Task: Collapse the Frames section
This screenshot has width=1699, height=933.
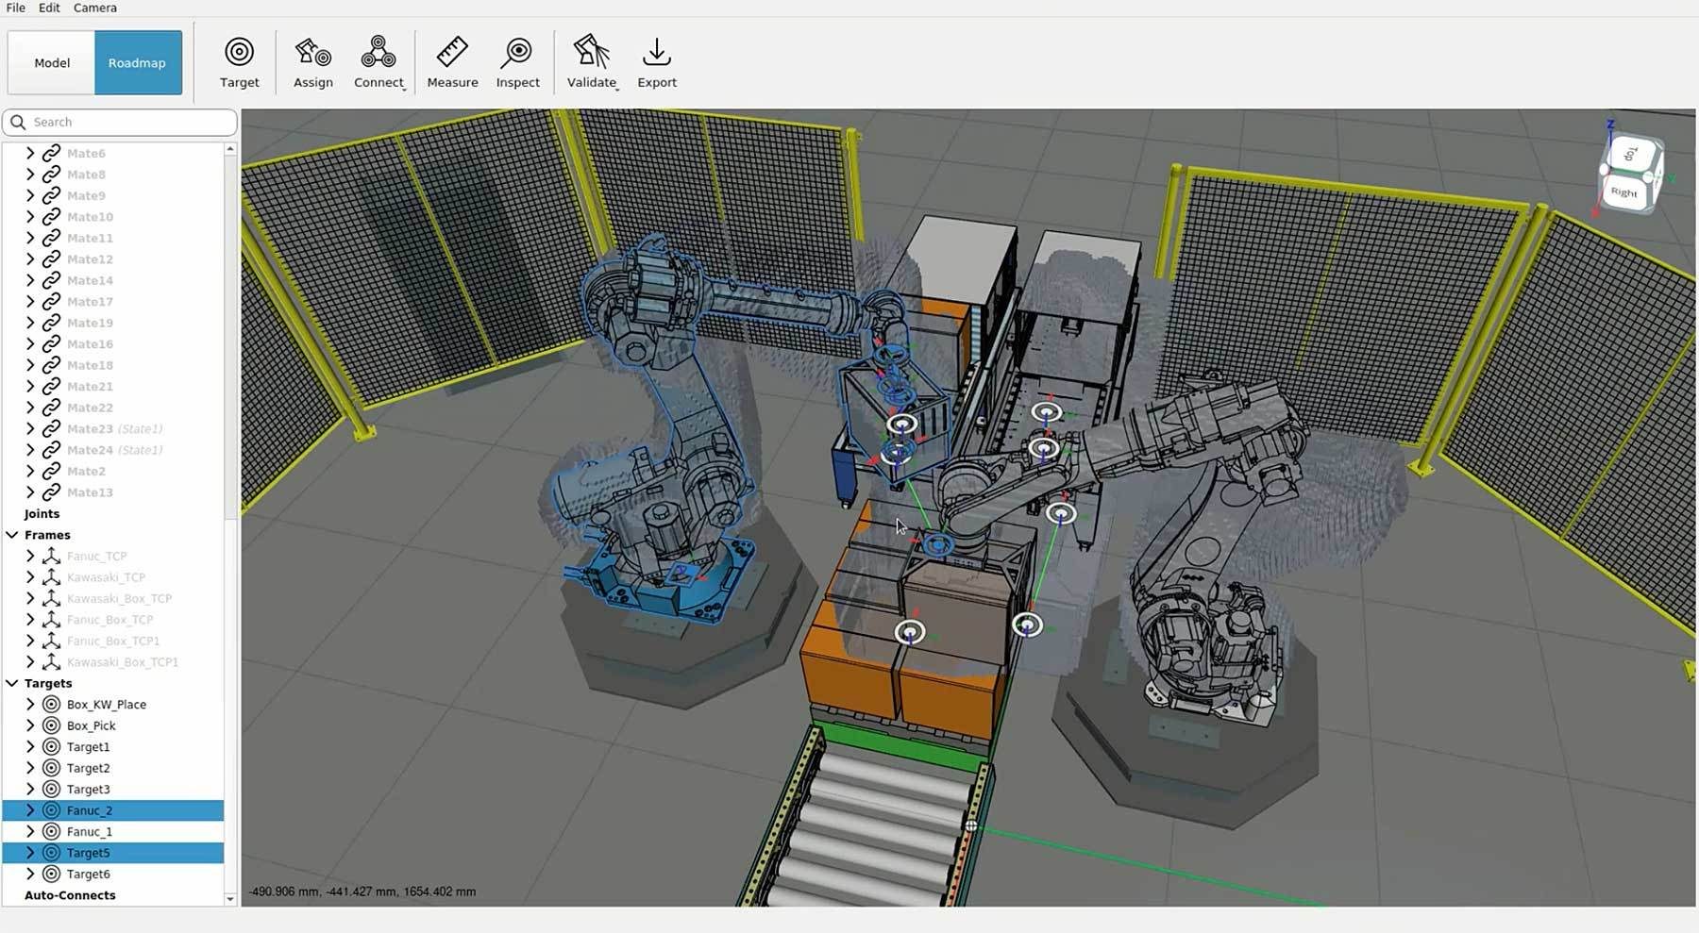Action: pos(12,534)
